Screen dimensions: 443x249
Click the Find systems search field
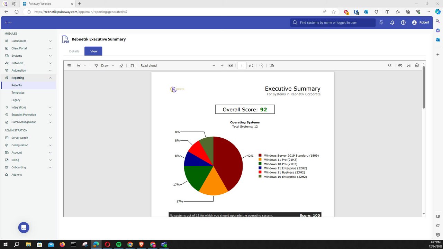333,22
